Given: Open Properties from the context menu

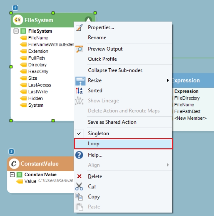Looking at the screenshot, I should pyautogui.click(x=123, y=27).
